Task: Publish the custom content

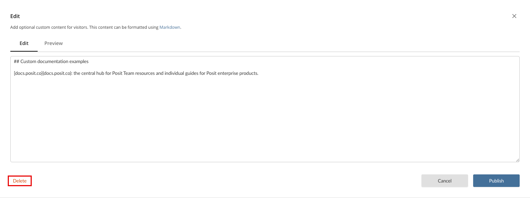Action: coord(496,181)
